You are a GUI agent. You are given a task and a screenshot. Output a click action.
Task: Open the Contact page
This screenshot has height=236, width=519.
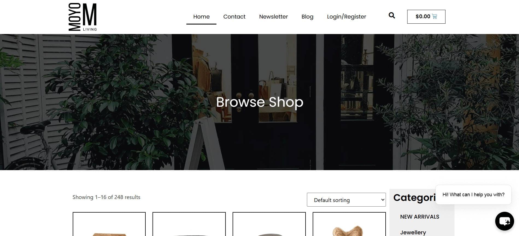[x=234, y=17]
